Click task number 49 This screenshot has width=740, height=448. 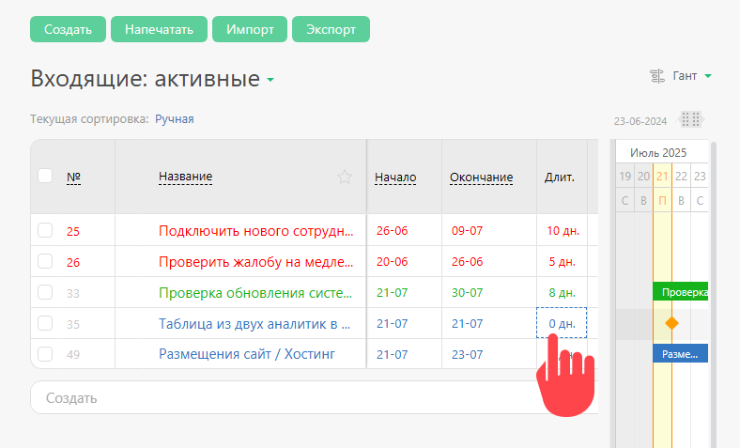[73, 354]
